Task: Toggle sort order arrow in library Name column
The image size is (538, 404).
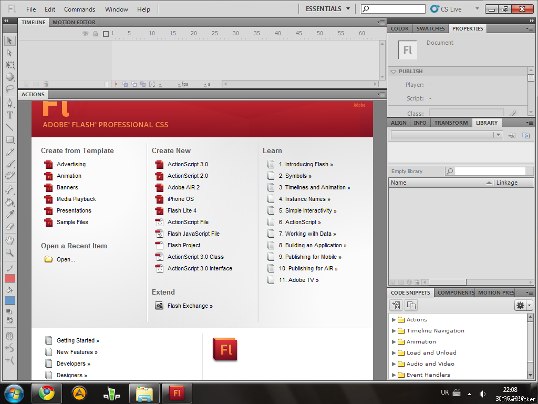Action: click(x=489, y=183)
